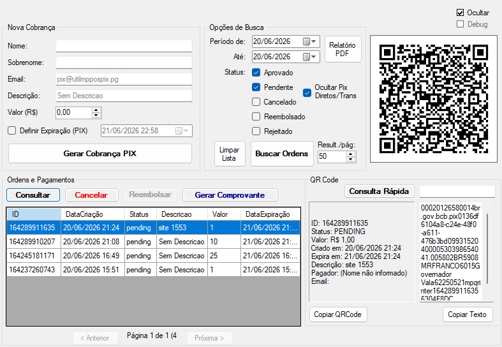Viewport: 502px width, 347px height.
Task: Click Consulta Rápida button
Action: 379,191
